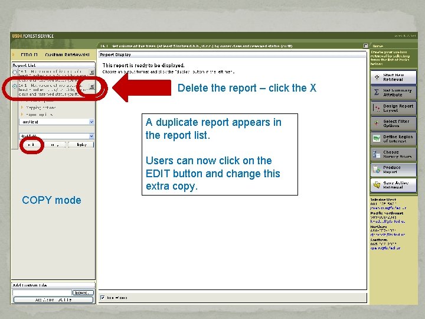This screenshot has width=425, height=319.
Task: Click the Pacific Northwest contact email link
Action: (x=387, y=222)
